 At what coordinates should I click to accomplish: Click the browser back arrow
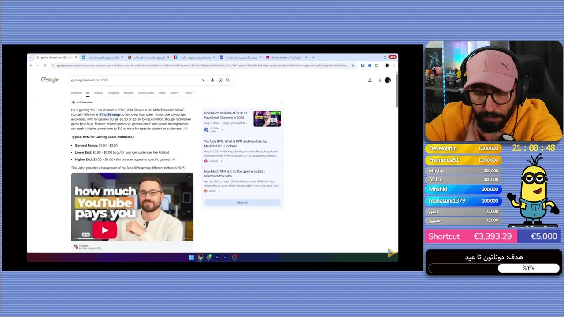pyautogui.click(x=31, y=66)
